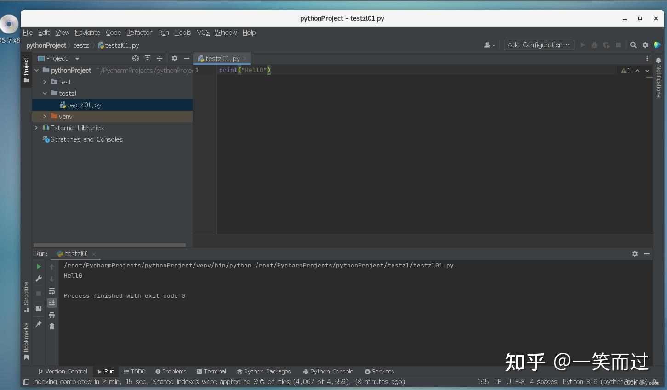Expand the test folder in the Project tree
667x390 pixels.
[x=44, y=82]
